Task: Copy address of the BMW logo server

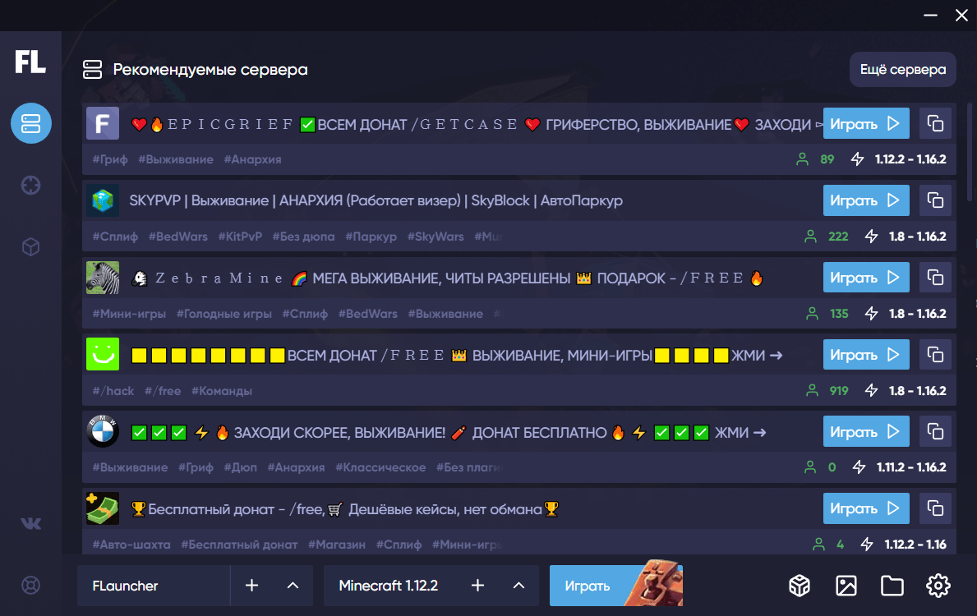Action: [935, 432]
